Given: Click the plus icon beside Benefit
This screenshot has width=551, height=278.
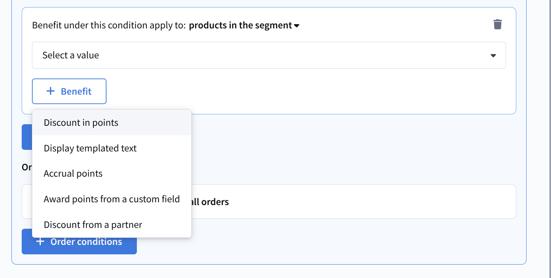Looking at the screenshot, I should point(50,91).
